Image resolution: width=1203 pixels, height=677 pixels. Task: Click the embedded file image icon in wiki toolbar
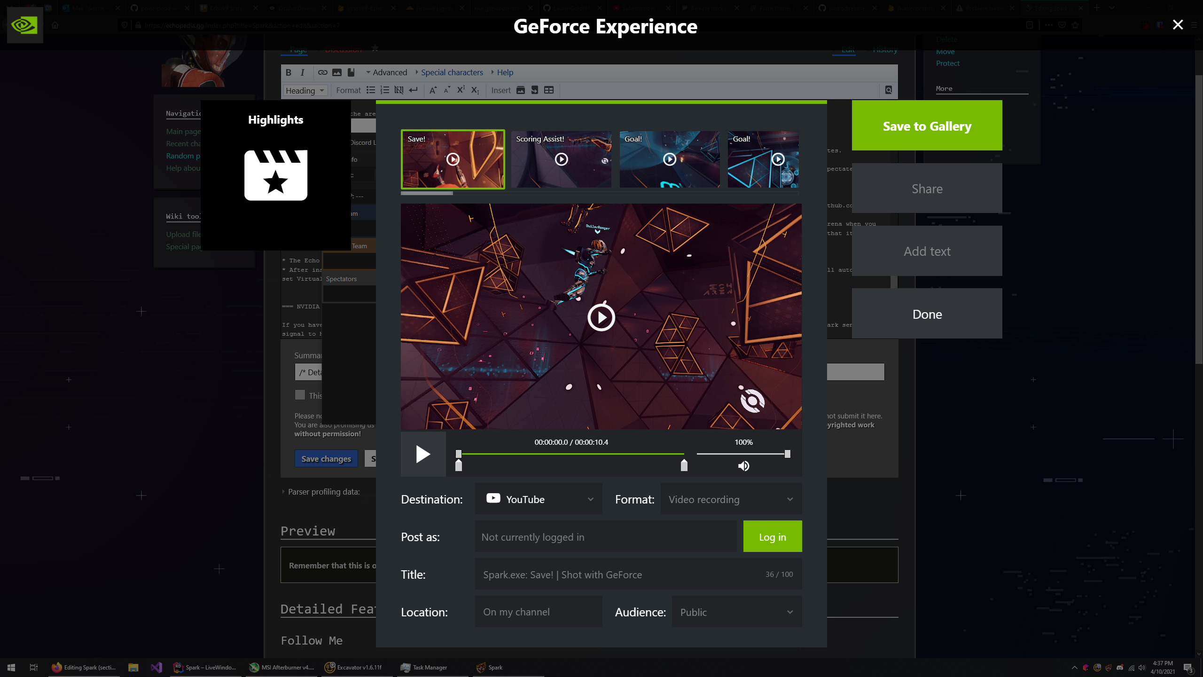click(x=337, y=72)
